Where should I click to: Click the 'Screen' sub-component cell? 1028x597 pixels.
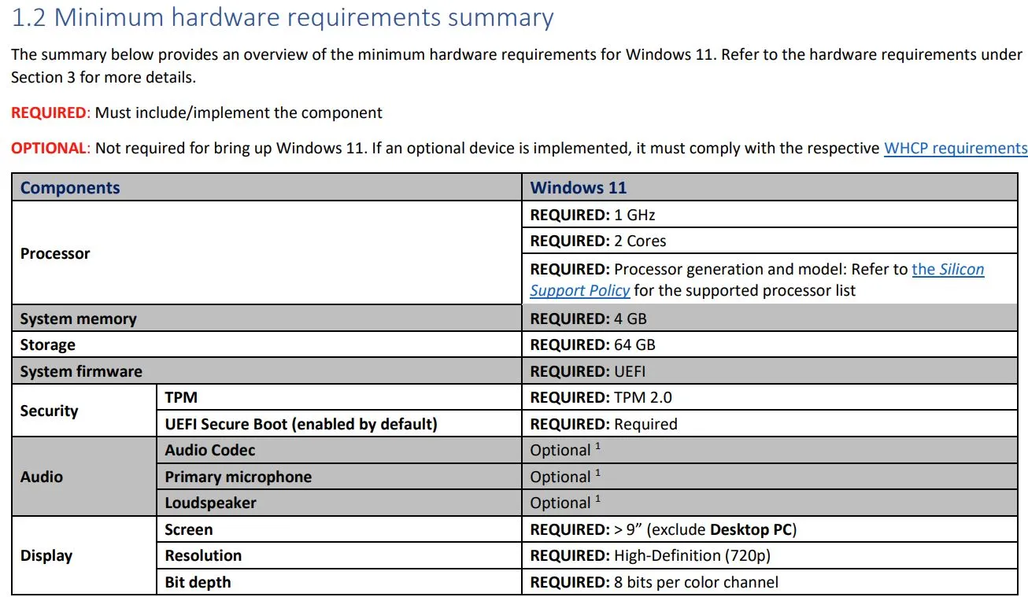pos(338,529)
